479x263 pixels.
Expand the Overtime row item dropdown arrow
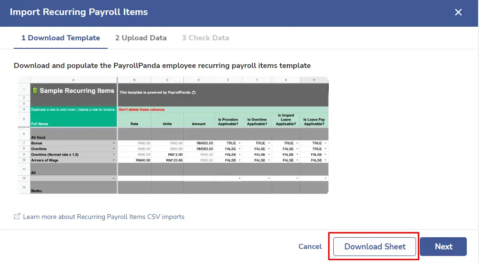pyautogui.click(x=114, y=149)
